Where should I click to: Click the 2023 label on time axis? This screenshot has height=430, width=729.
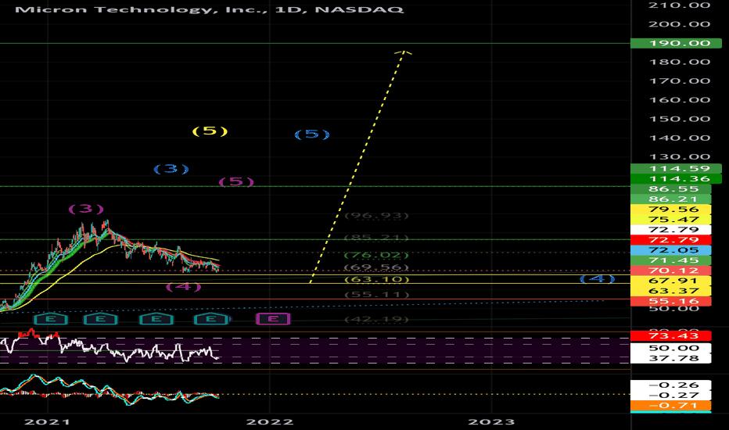491,422
